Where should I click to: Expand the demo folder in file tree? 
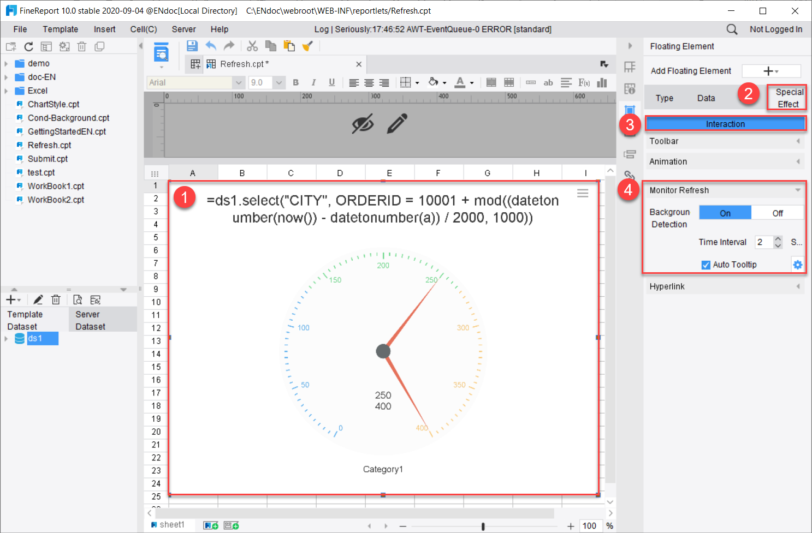[x=6, y=64]
